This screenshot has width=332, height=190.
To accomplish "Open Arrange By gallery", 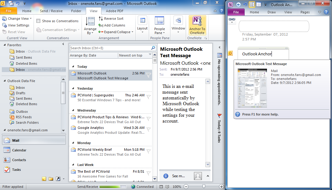I will tap(90, 26).
